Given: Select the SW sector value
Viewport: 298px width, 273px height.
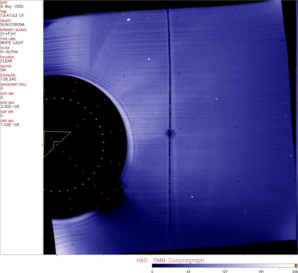Looking at the screenshot, I should [x=3, y=70].
